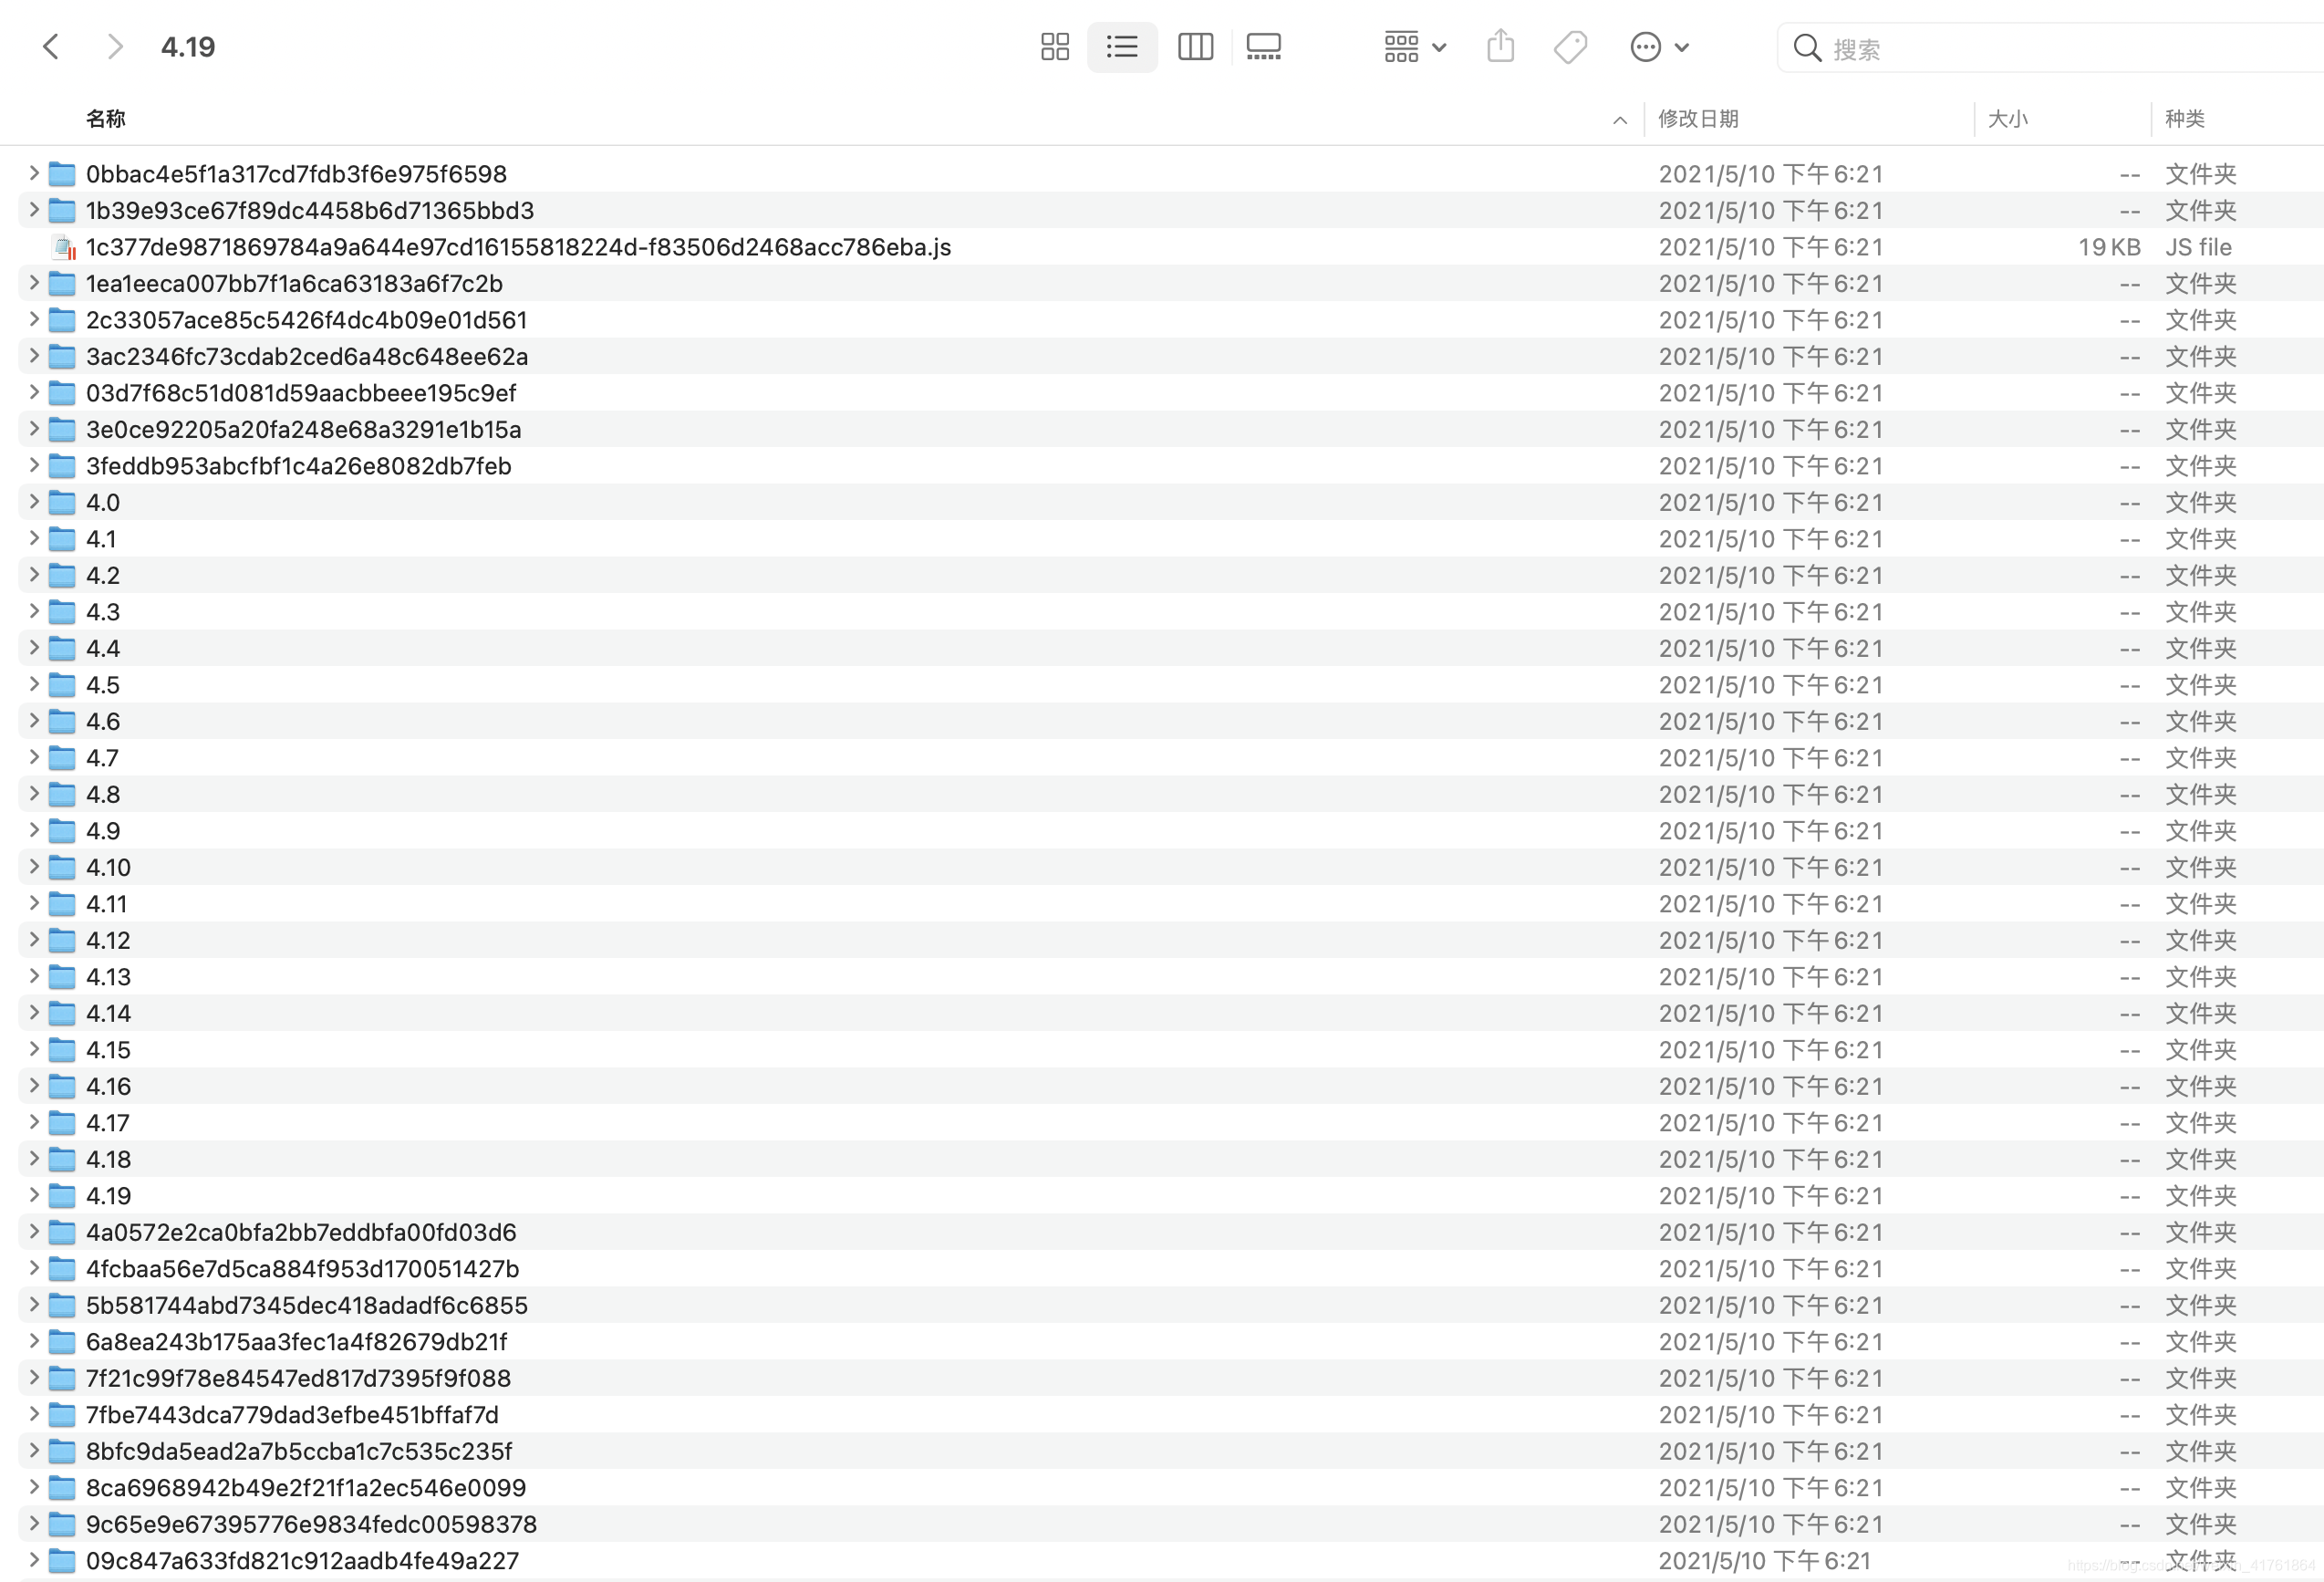This screenshot has width=2324, height=1582.
Task: Click the share icon in toolbar
Action: point(1500,47)
